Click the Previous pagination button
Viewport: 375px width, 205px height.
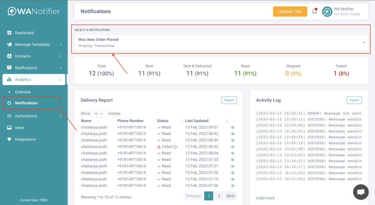[193, 196]
